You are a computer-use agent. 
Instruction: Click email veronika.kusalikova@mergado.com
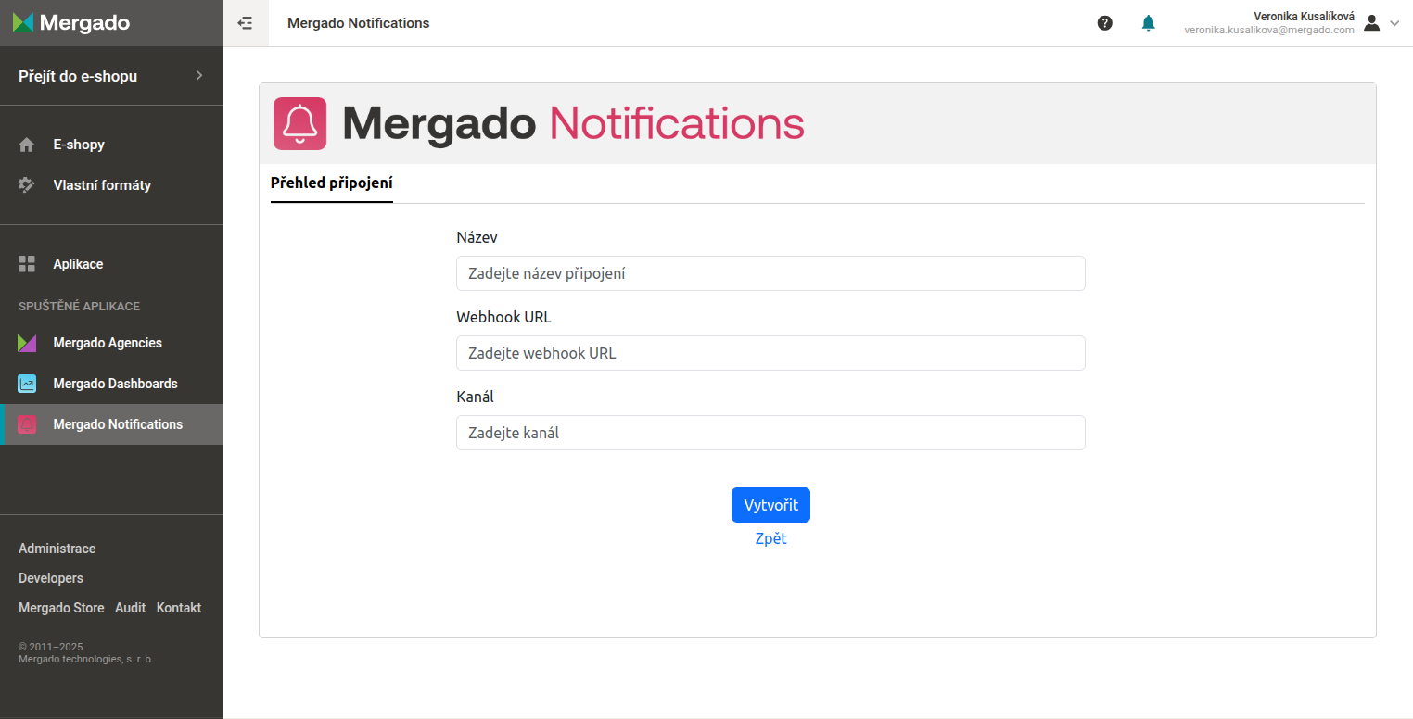click(1269, 30)
